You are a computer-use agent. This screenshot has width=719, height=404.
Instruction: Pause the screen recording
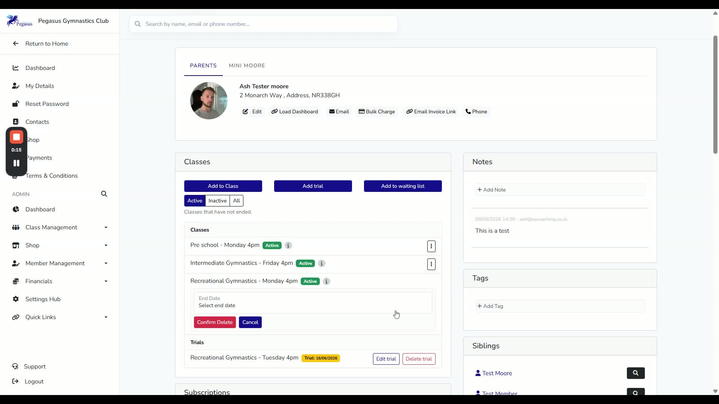click(16, 163)
